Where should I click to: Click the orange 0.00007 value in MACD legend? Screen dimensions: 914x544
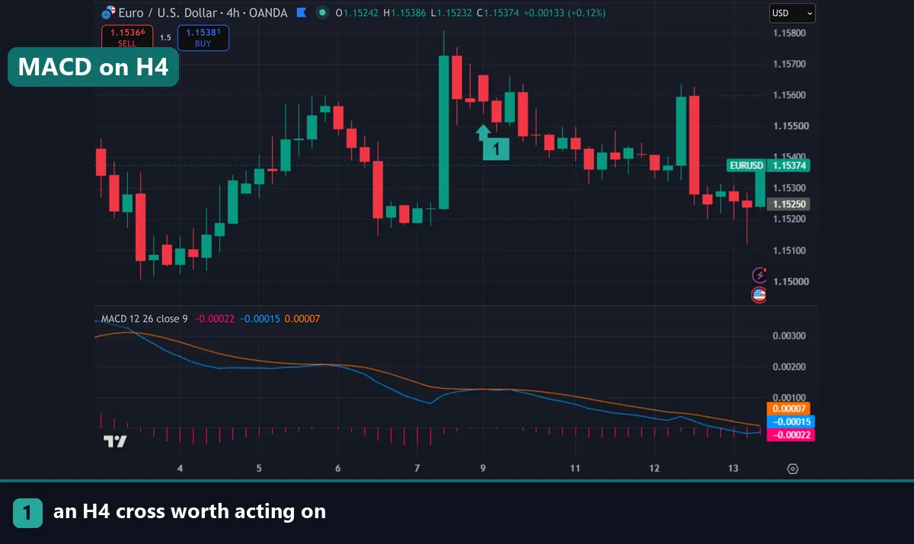[x=303, y=319]
